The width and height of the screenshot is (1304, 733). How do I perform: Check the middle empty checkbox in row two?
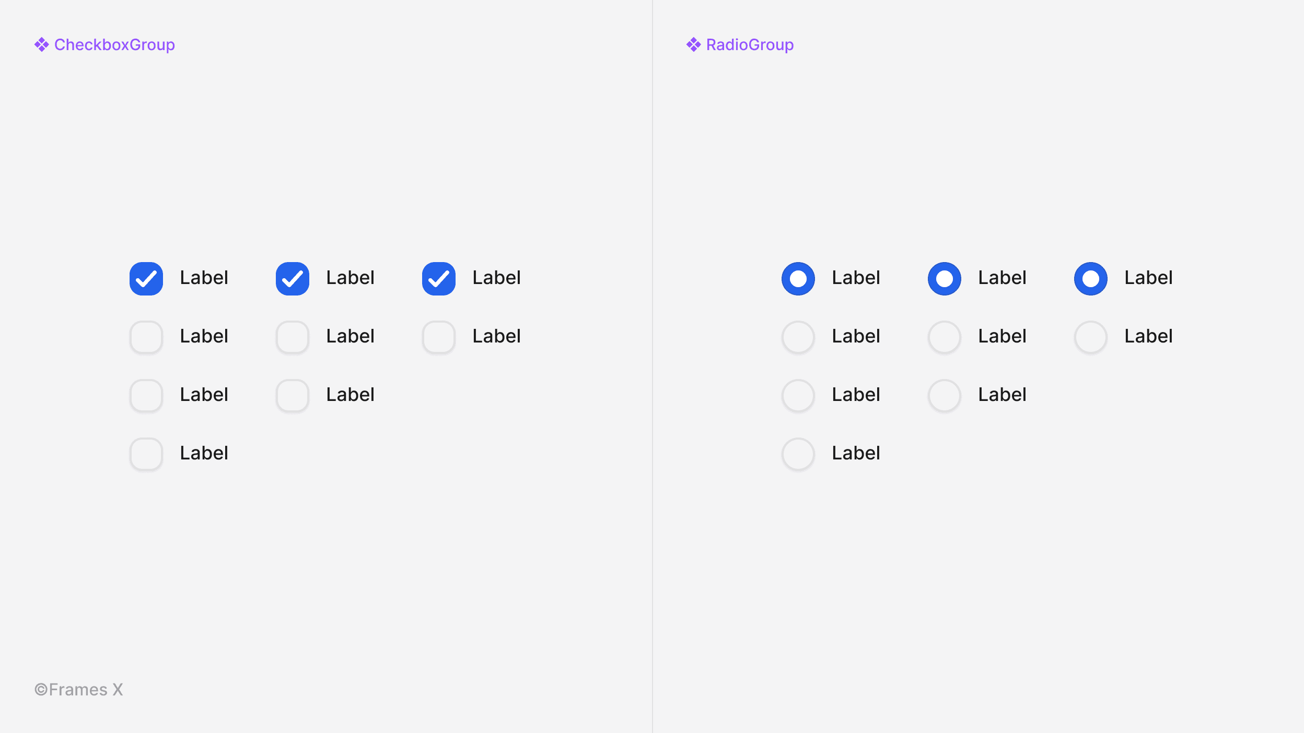[x=292, y=337]
